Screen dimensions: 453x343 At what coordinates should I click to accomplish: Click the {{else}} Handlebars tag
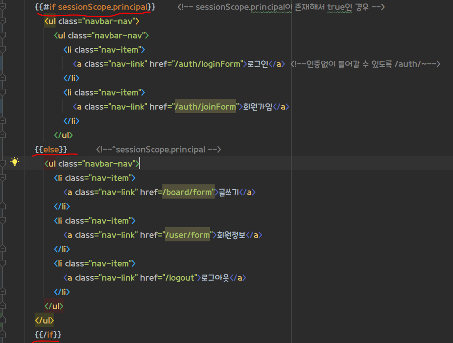pos(51,149)
